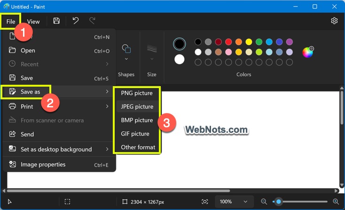Expand the Size dropdown chevron

coord(152,59)
